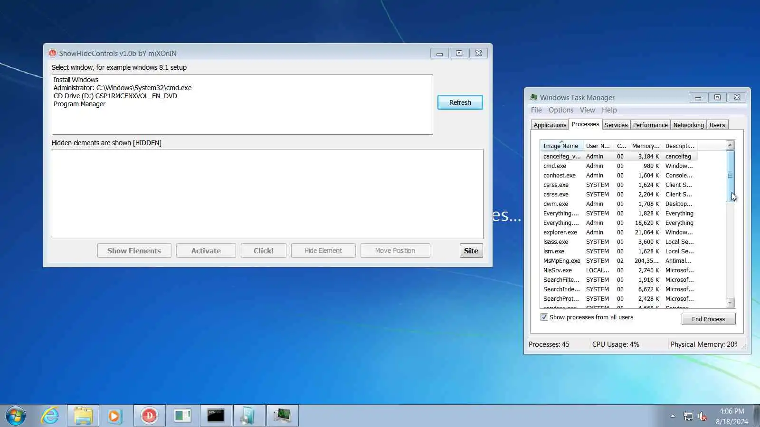
Task: Select the SearchFilte... process row
Action: 618,279
